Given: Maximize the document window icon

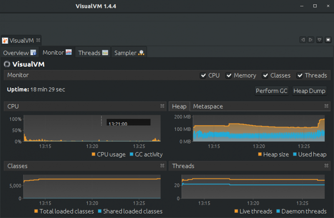Looking at the screenshot, I should pyautogui.click(x=328, y=40).
